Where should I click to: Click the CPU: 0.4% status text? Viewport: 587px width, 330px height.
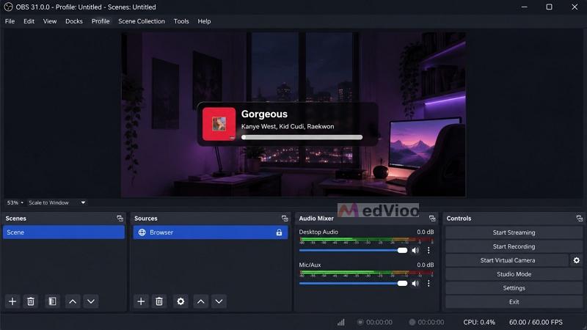[479, 322]
